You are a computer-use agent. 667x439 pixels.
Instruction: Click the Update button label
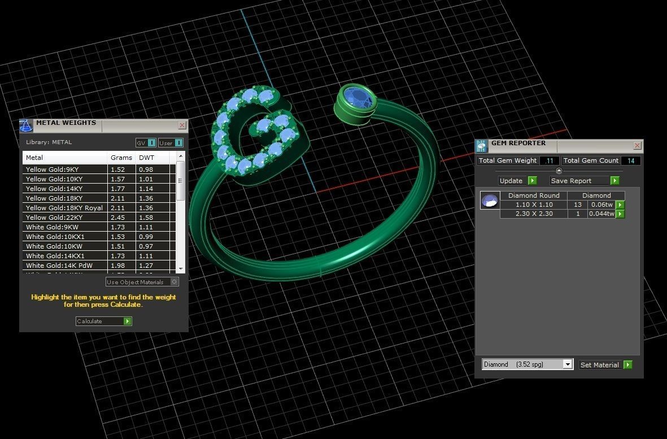511,181
